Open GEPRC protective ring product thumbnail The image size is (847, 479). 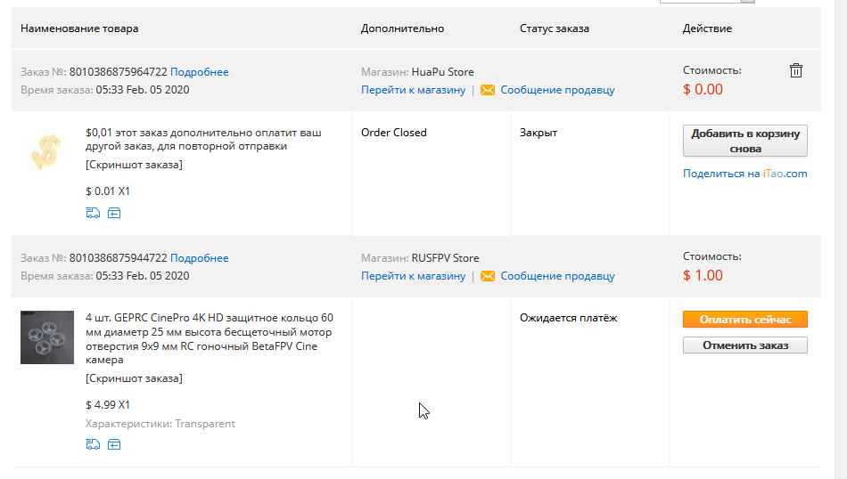47,337
